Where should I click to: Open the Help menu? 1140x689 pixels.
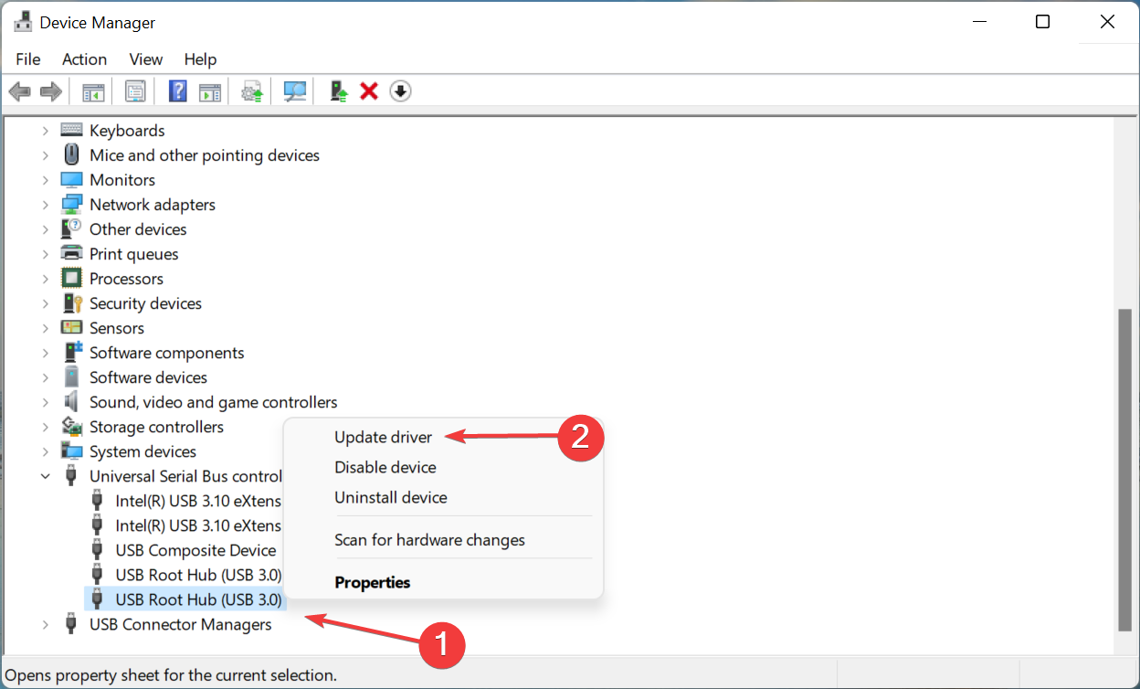[x=200, y=58]
